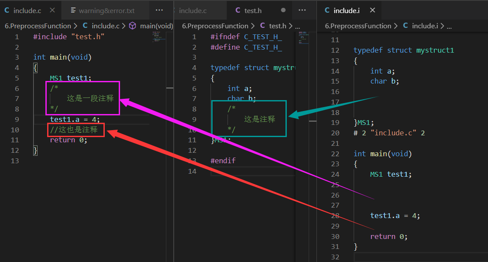Click 'typedef struct mystruct1' in include.i
The width and height of the screenshot is (488, 262).
tap(404, 50)
